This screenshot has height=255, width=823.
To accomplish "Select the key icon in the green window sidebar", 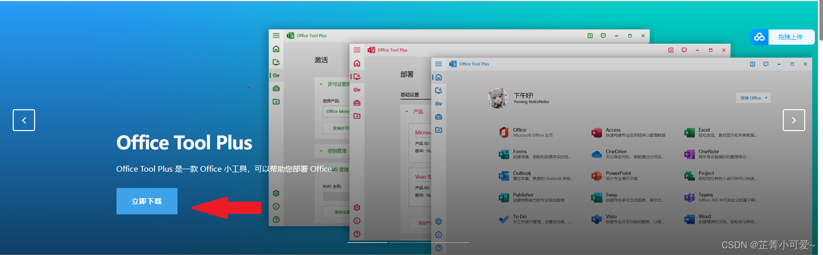I will click(x=276, y=75).
